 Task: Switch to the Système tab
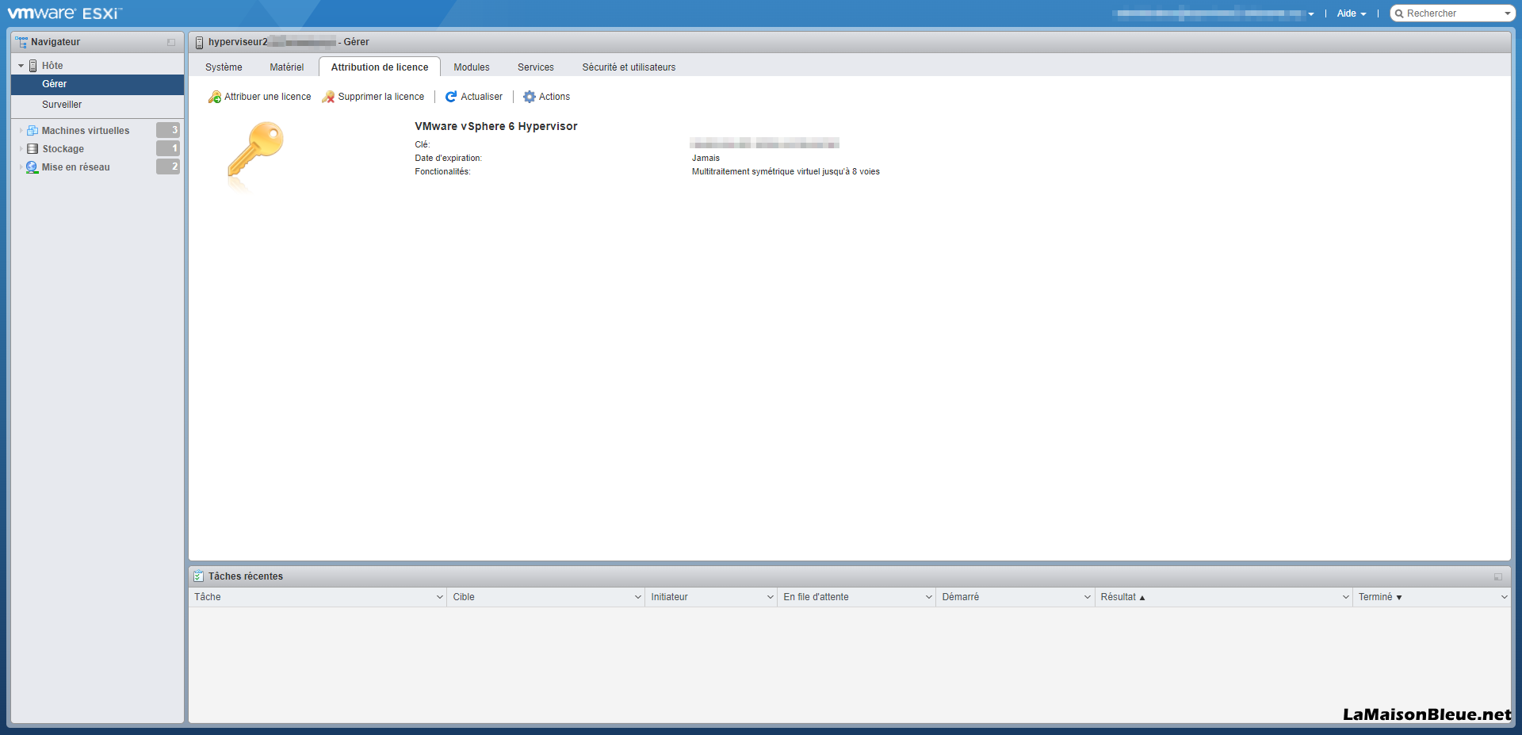coord(224,67)
